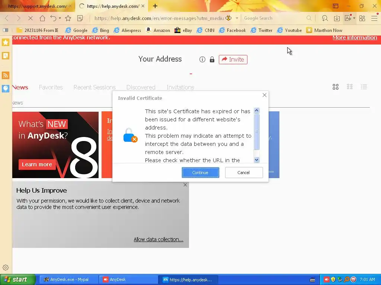Open the eBay bookmark

point(183,30)
